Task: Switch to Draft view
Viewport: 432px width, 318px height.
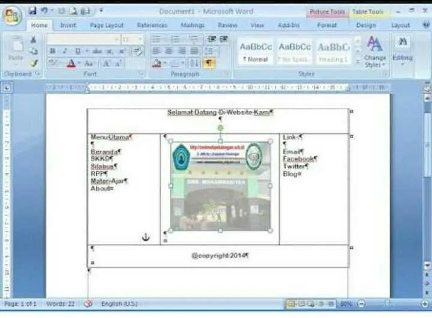Action: click(x=331, y=304)
